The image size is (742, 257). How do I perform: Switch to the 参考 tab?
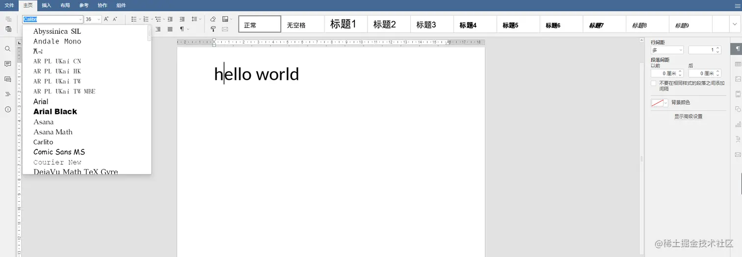pyautogui.click(x=83, y=5)
